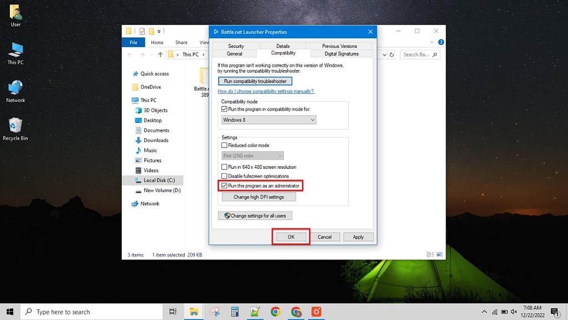This screenshot has height=320, width=568.
Task: Switch to the General tab
Action: point(235,54)
